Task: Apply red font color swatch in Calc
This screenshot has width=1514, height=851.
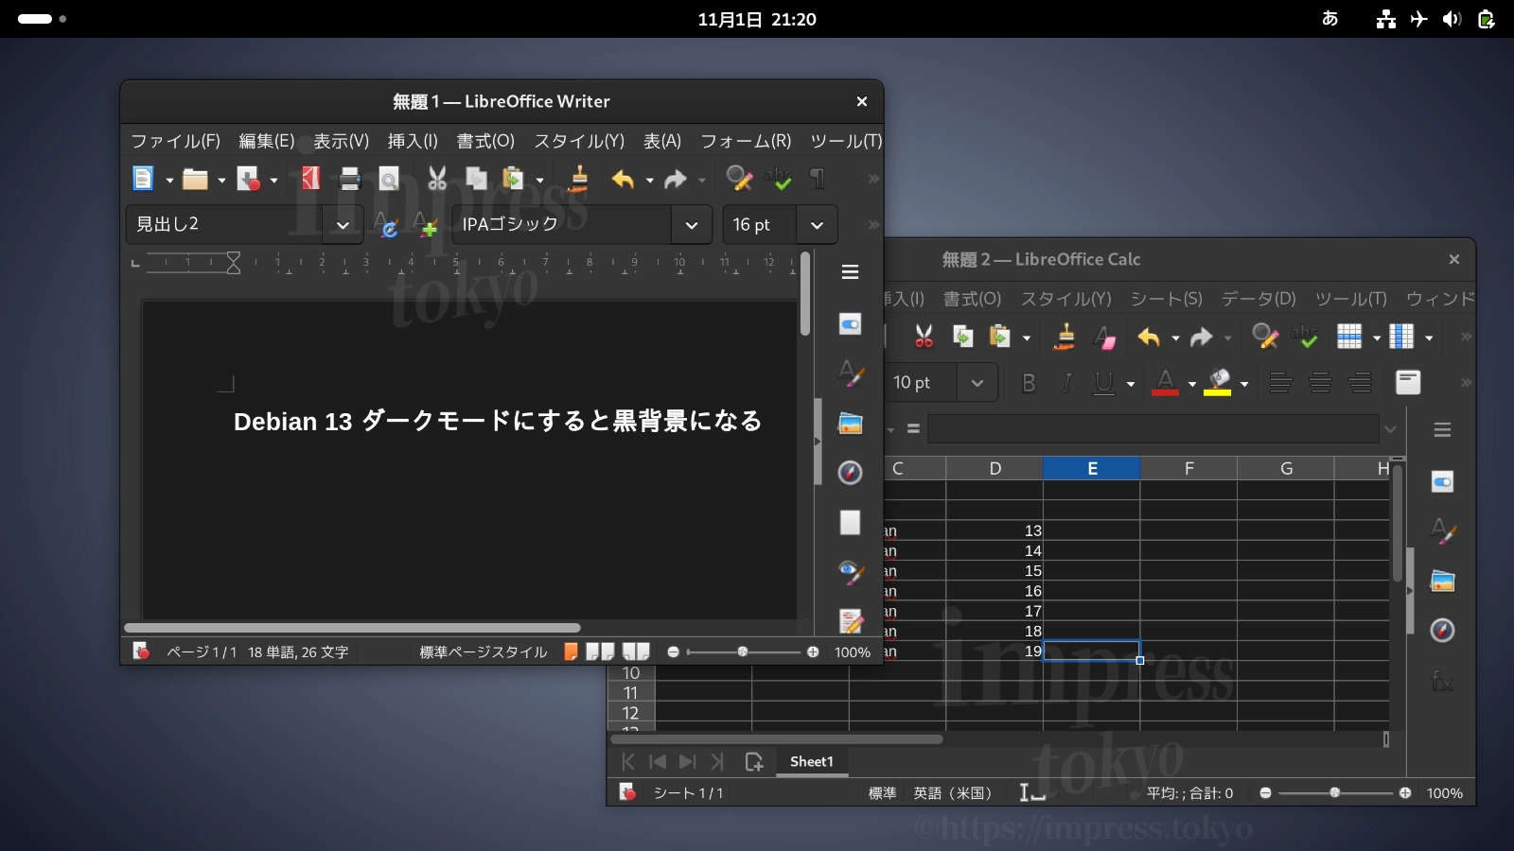Action: click(x=1166, y=383)
